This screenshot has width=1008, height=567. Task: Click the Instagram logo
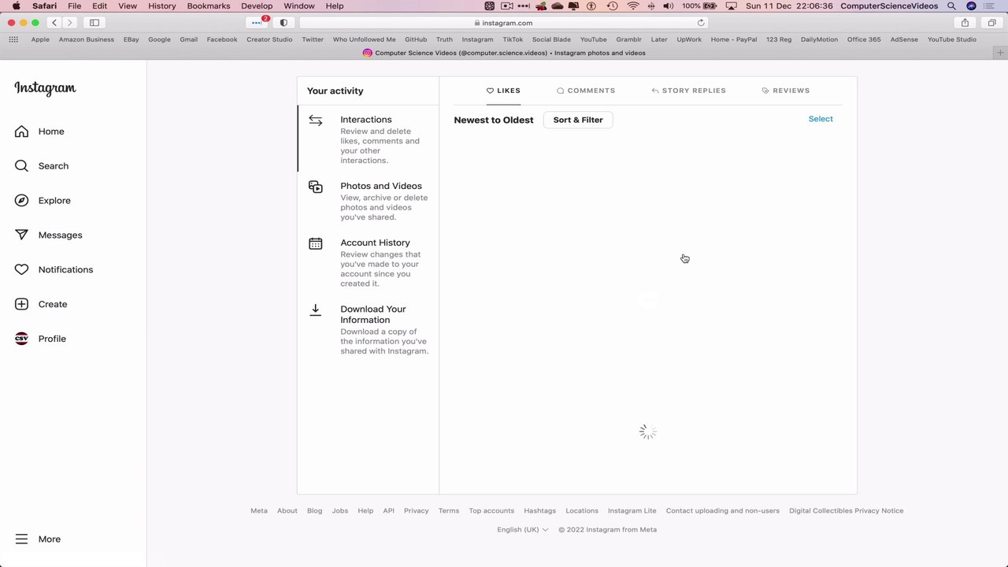[45, 89]
